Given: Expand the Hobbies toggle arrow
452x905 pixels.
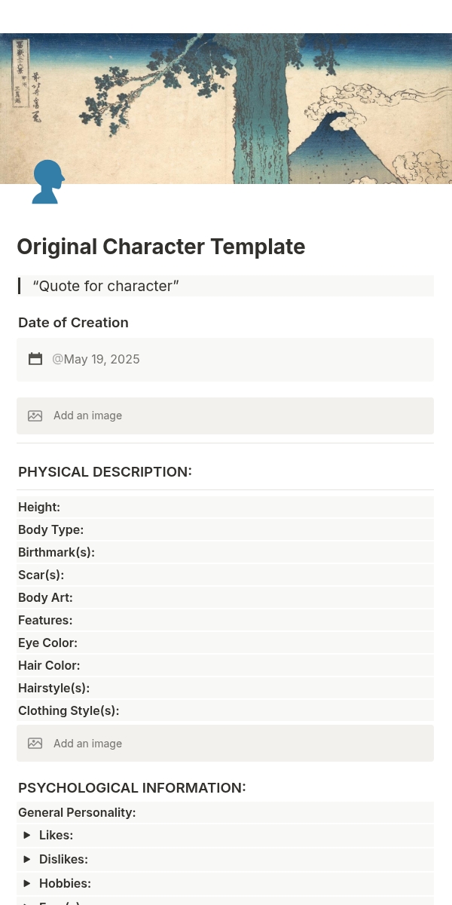Looking at the screenshot, I should pyautogui.click(x=27, y=883).
